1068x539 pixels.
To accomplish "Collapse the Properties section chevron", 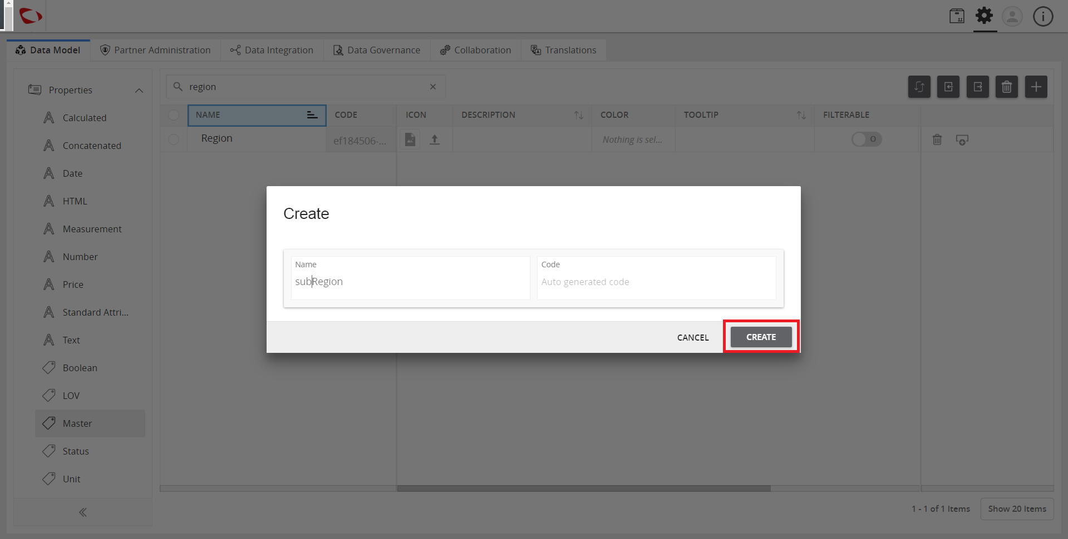I will click(139, 91).
